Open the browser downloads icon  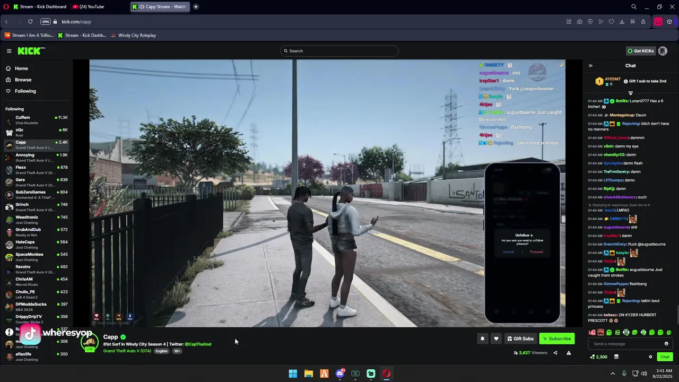click(x=622, y=22)
